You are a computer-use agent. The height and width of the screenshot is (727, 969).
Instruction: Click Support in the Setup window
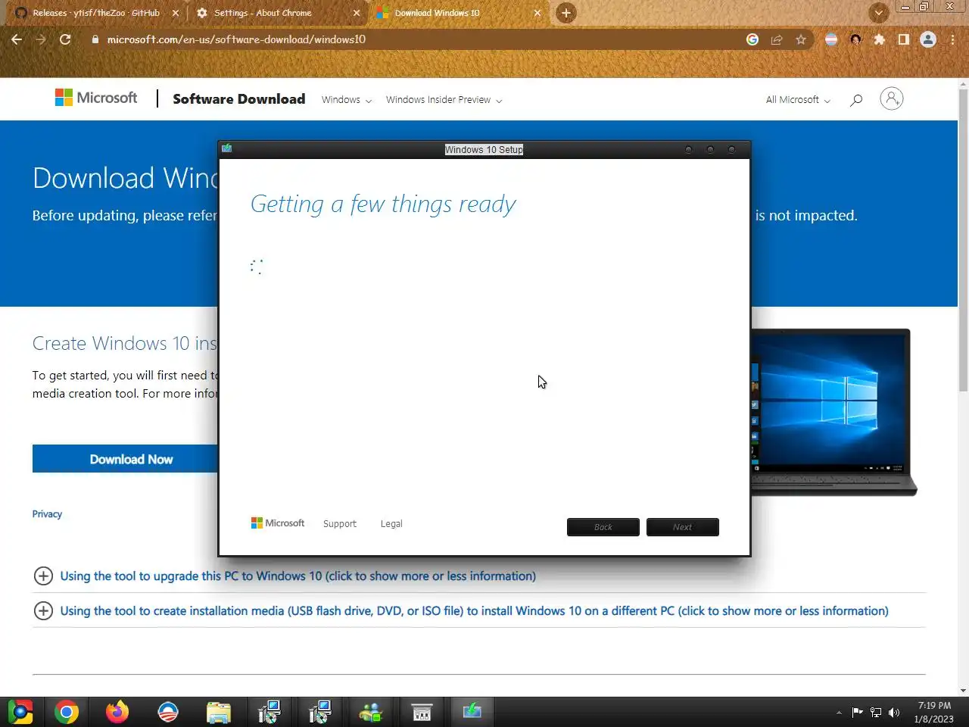pyautogui.click(x=339, y=524)
